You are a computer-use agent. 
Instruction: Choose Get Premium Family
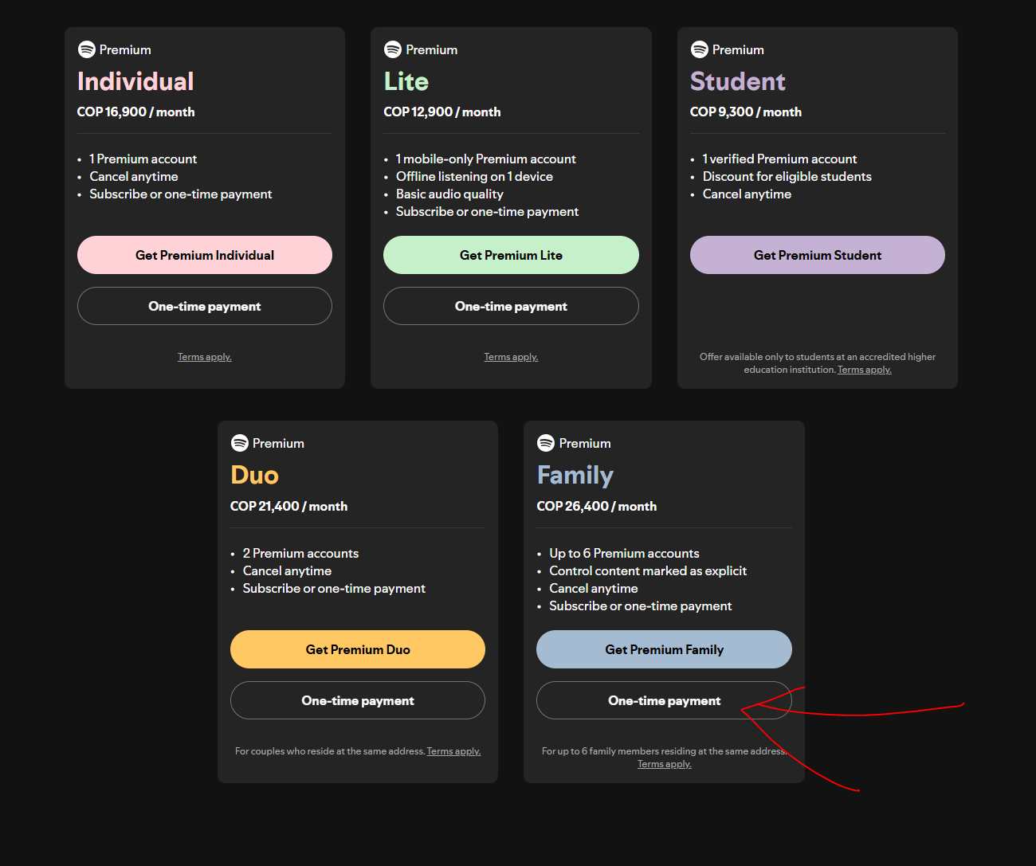664,649
